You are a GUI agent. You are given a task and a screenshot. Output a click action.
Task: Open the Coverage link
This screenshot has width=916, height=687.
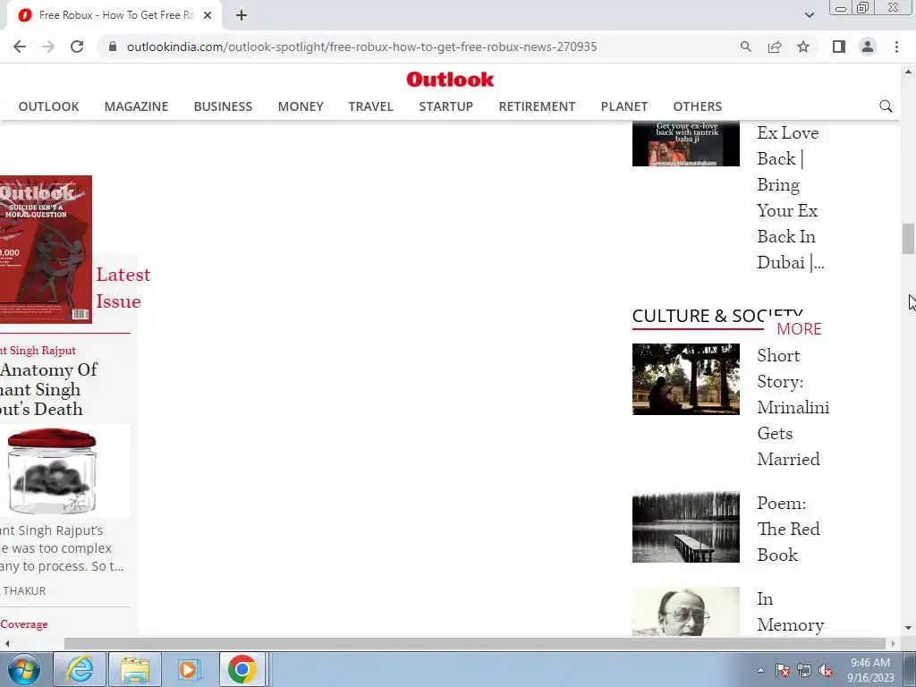click(24, 623)
